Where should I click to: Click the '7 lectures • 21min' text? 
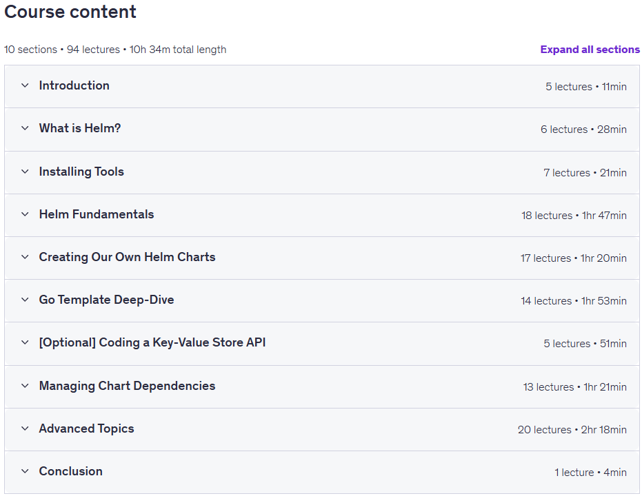point(585,172)
